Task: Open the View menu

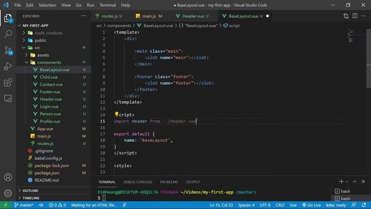Action: (66, 5)
